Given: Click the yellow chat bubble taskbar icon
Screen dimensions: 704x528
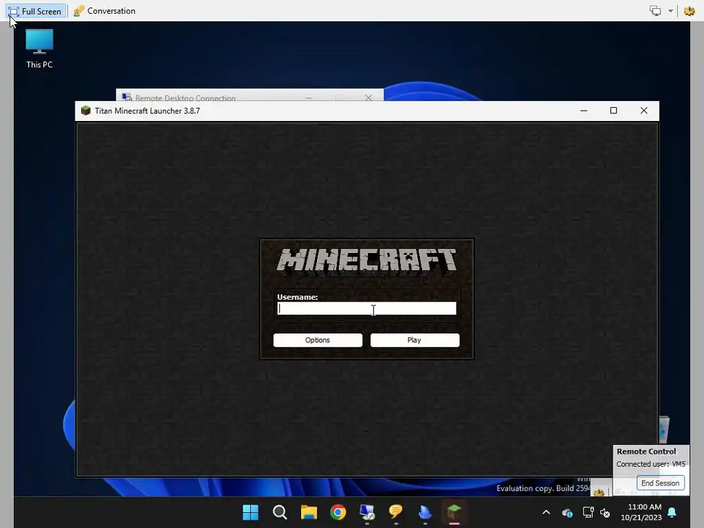Looking at the screenshot, I should click(395, 512).
